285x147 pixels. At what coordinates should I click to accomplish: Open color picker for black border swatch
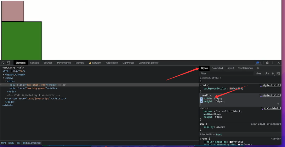pos(232,112)
